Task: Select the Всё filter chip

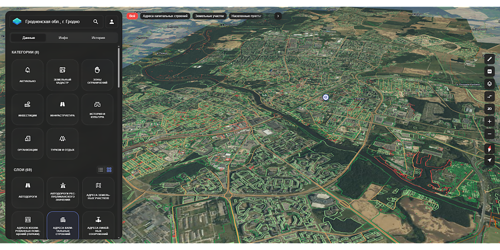Action: pyautogui.click(x=132, y=16)
